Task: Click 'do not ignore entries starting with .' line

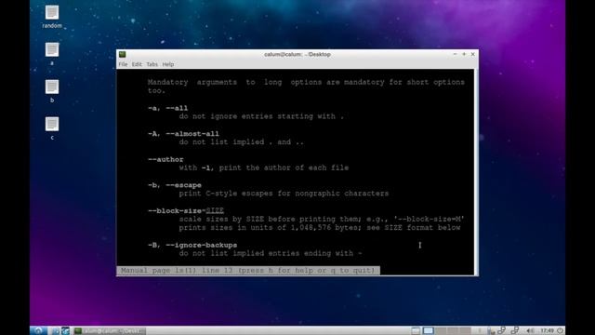Action: pos(261,116)
